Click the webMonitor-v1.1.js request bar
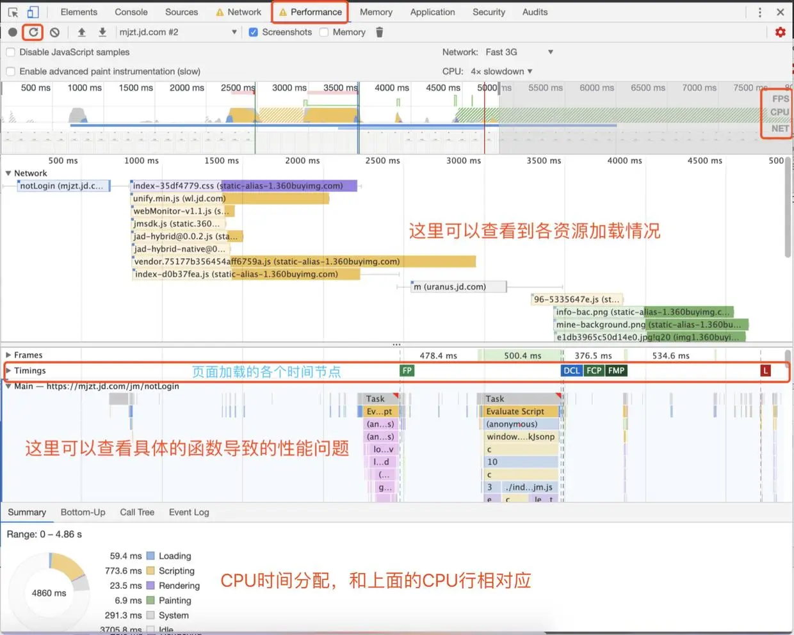Screen dimensions: 794x635 coord(183,211)
